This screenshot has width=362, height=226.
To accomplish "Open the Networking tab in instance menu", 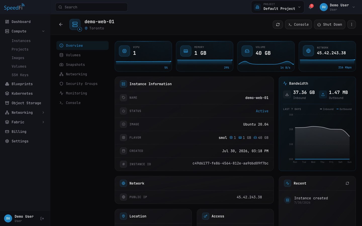I will point(82,74).
